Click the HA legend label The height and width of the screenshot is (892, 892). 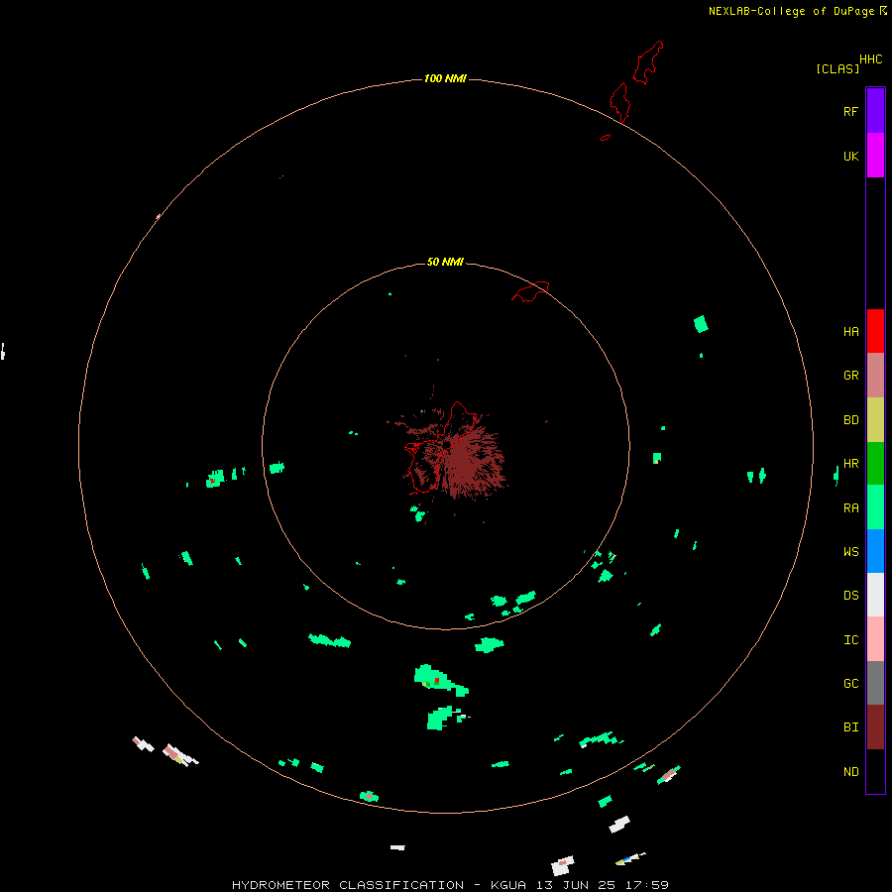[850, 332]
